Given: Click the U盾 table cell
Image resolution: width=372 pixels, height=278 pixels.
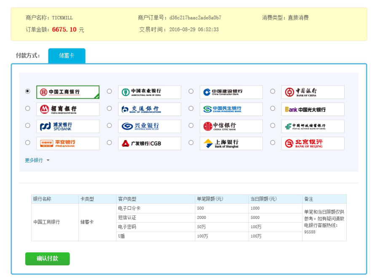Looking at the screenshot, I should 155,236.
